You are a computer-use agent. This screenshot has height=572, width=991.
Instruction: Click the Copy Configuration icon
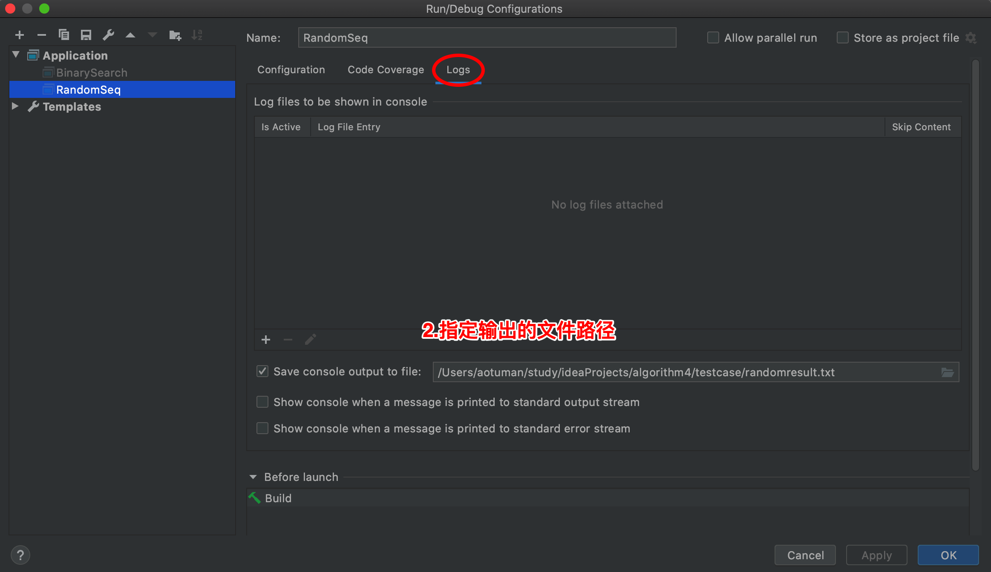pos(64,35)
